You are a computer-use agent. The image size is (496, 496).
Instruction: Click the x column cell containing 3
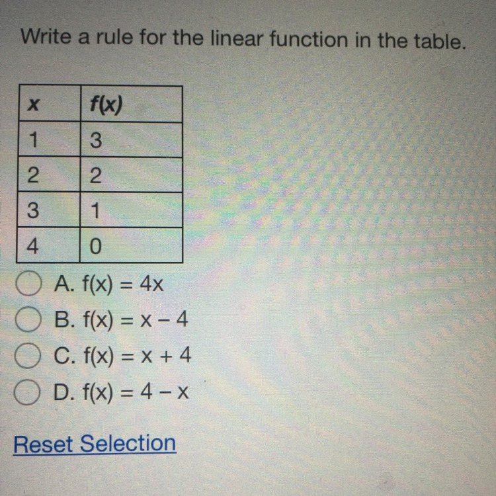coord(49,209)
